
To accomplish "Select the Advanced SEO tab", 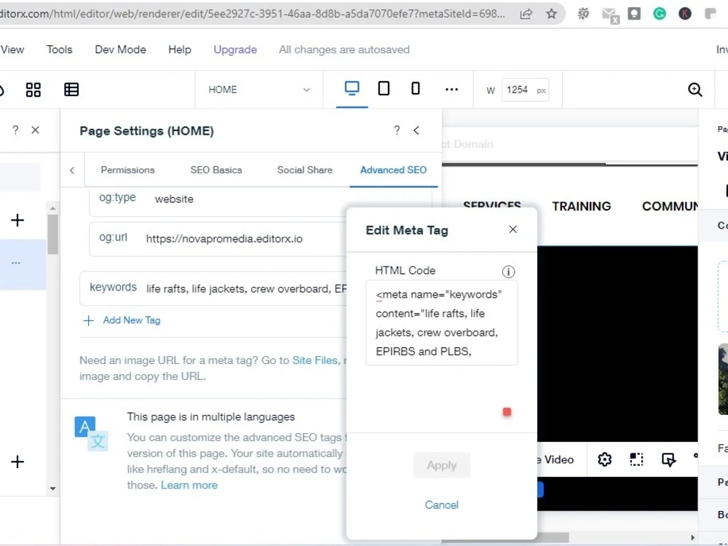I will point(393,170).
